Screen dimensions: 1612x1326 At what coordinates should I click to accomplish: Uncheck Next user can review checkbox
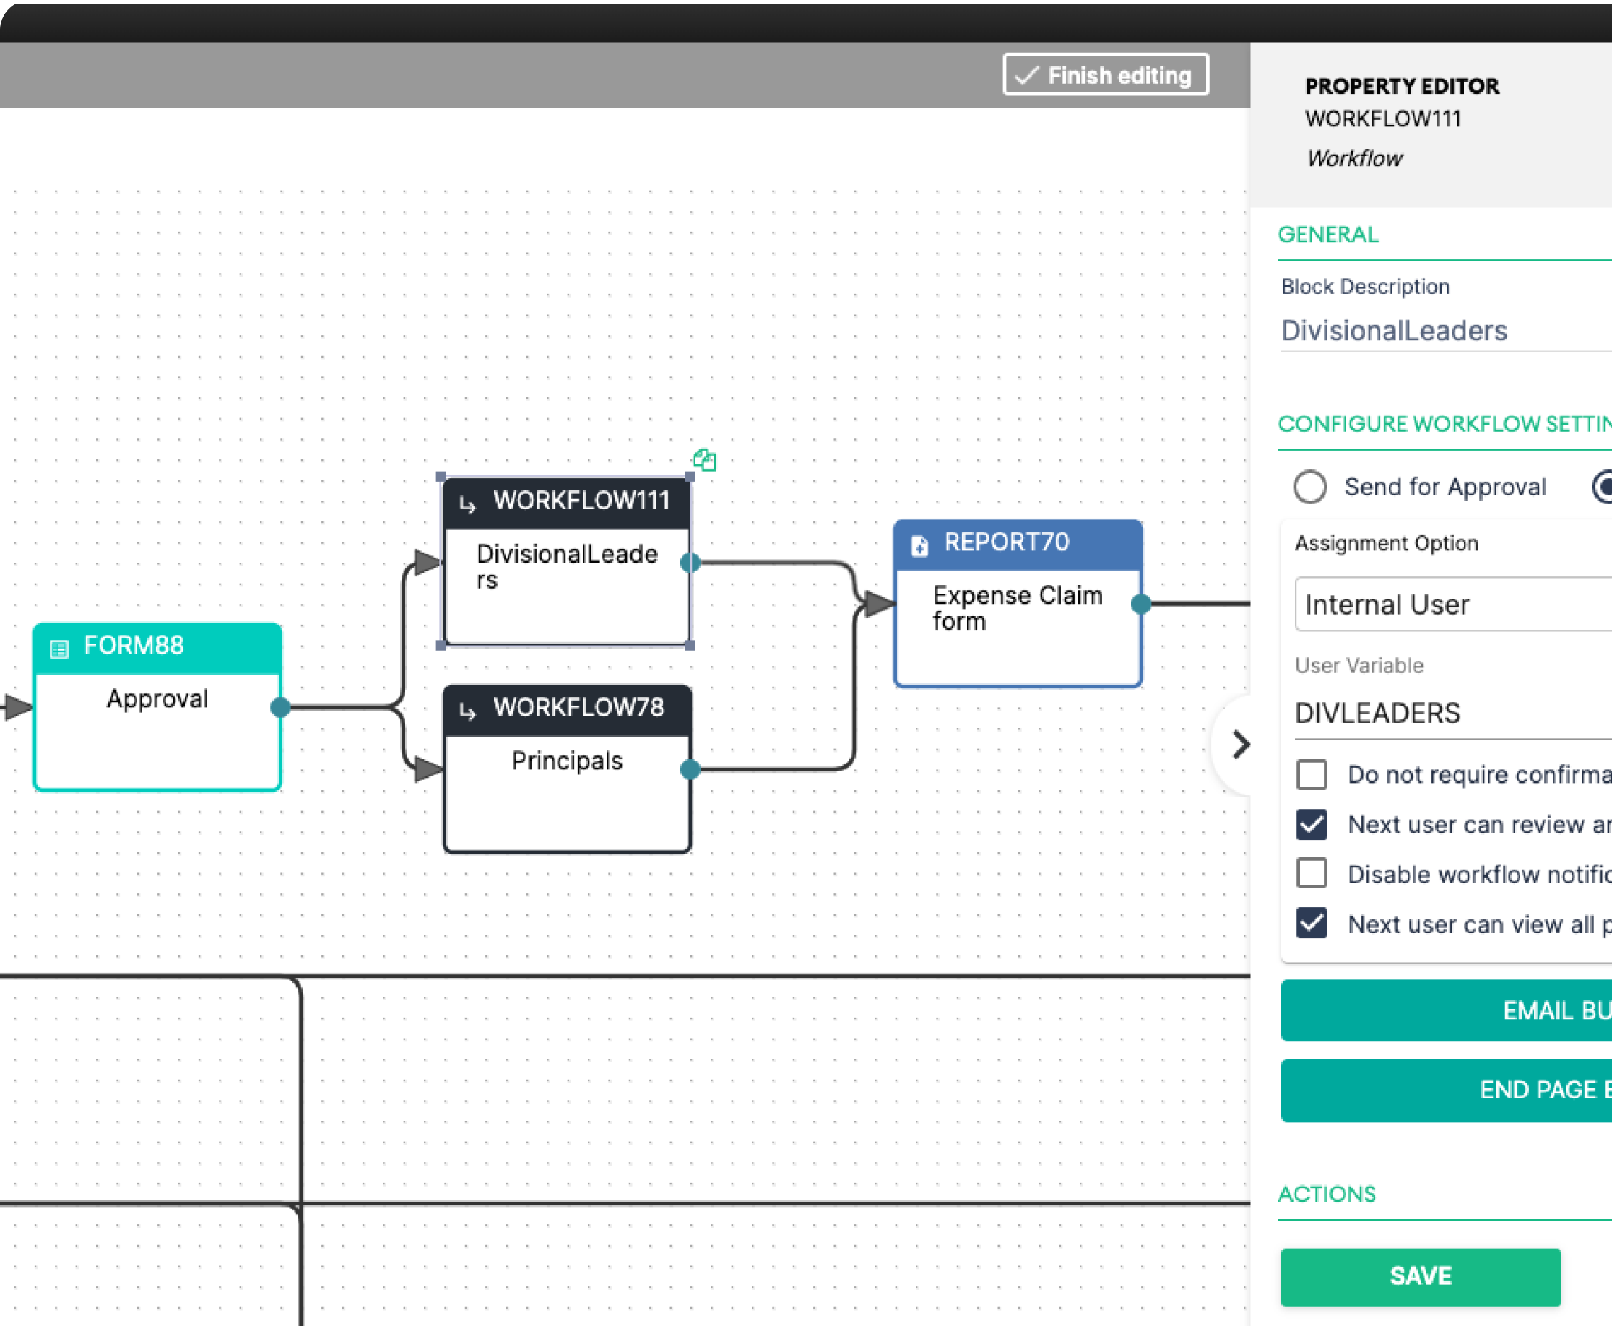click(1311, 824)
